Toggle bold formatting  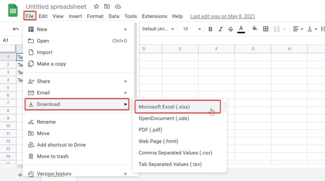(x=210, y=29)
